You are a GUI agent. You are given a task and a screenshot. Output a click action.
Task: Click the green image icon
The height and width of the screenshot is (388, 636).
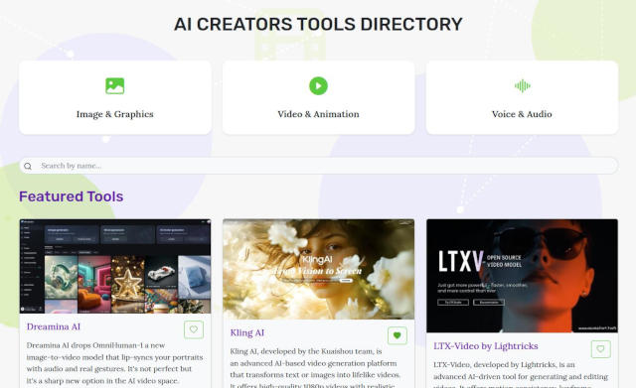click(x=115, y=86)
